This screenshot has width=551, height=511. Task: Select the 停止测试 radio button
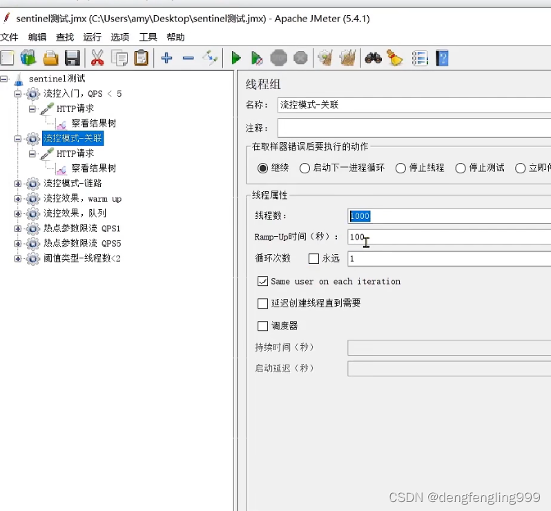(x=461, y=168)
